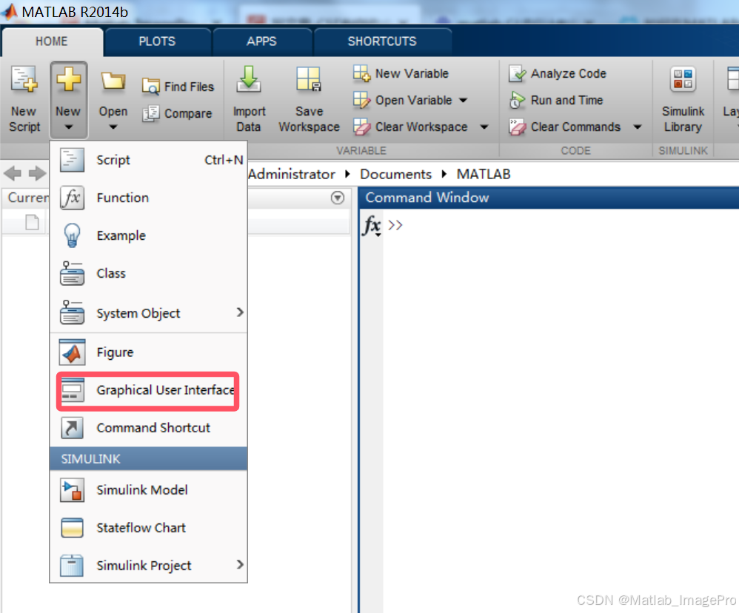This screenshot has height=613, width=739.
Task: Expand path arrow after Documents
Action: pos(444,174)
